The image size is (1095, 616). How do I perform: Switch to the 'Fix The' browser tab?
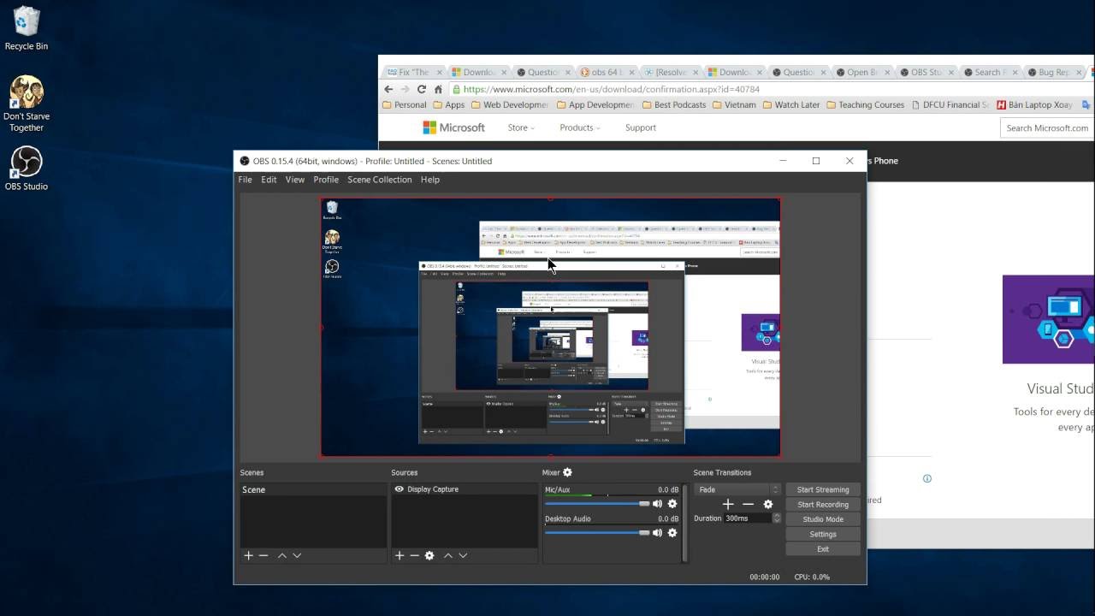[x=414, y=72]
